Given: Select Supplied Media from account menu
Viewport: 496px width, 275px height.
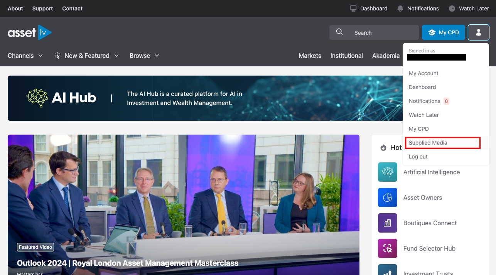Looking at the screenshot, I should point(428,143).
